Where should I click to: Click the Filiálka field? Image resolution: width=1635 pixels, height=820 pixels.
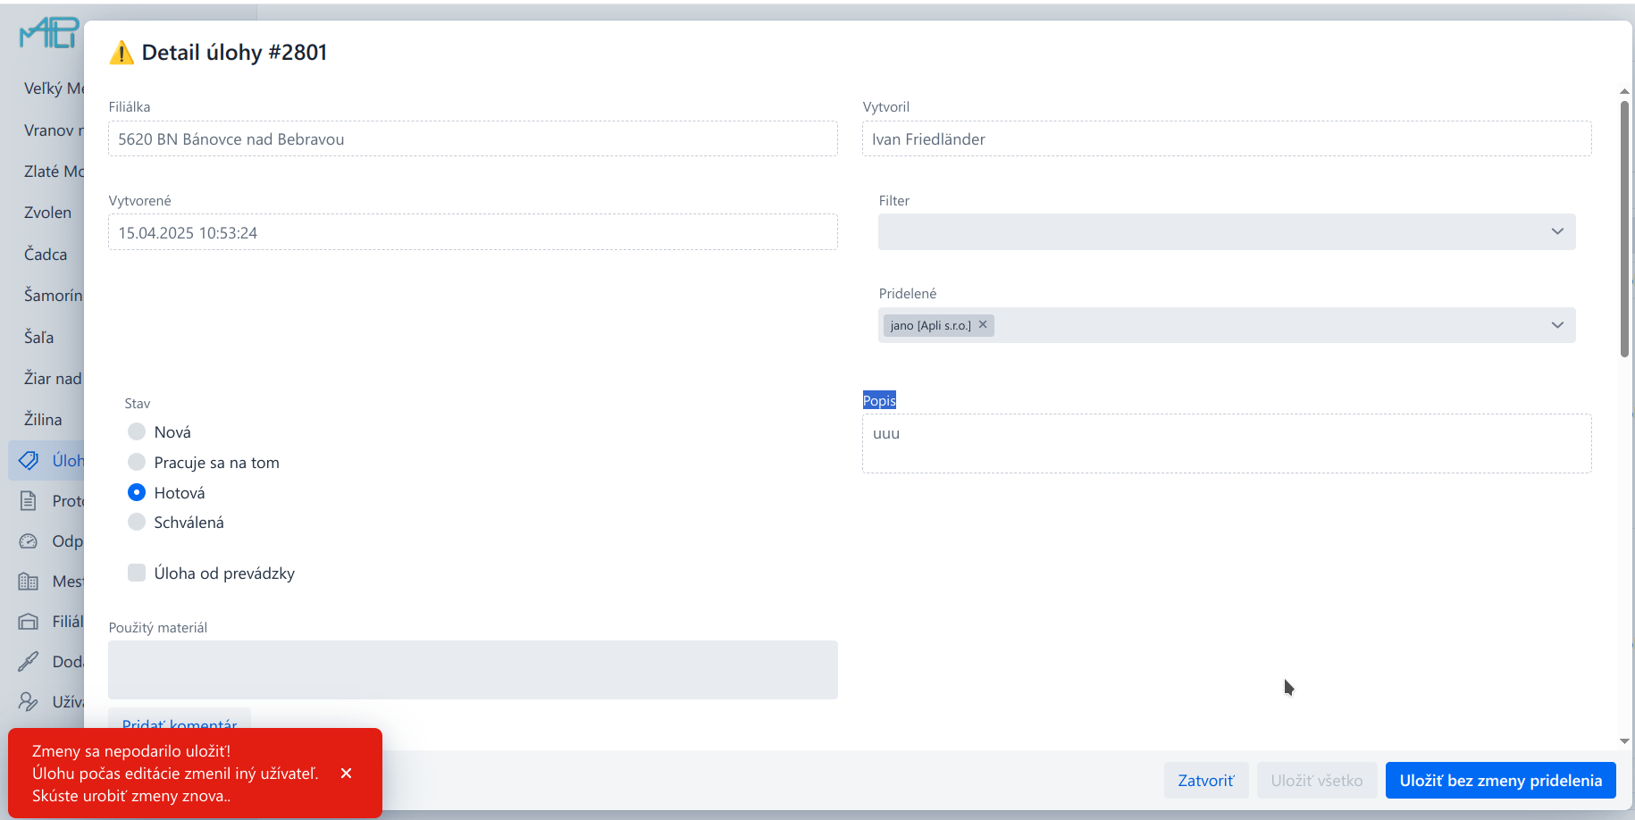coord(473,138)
